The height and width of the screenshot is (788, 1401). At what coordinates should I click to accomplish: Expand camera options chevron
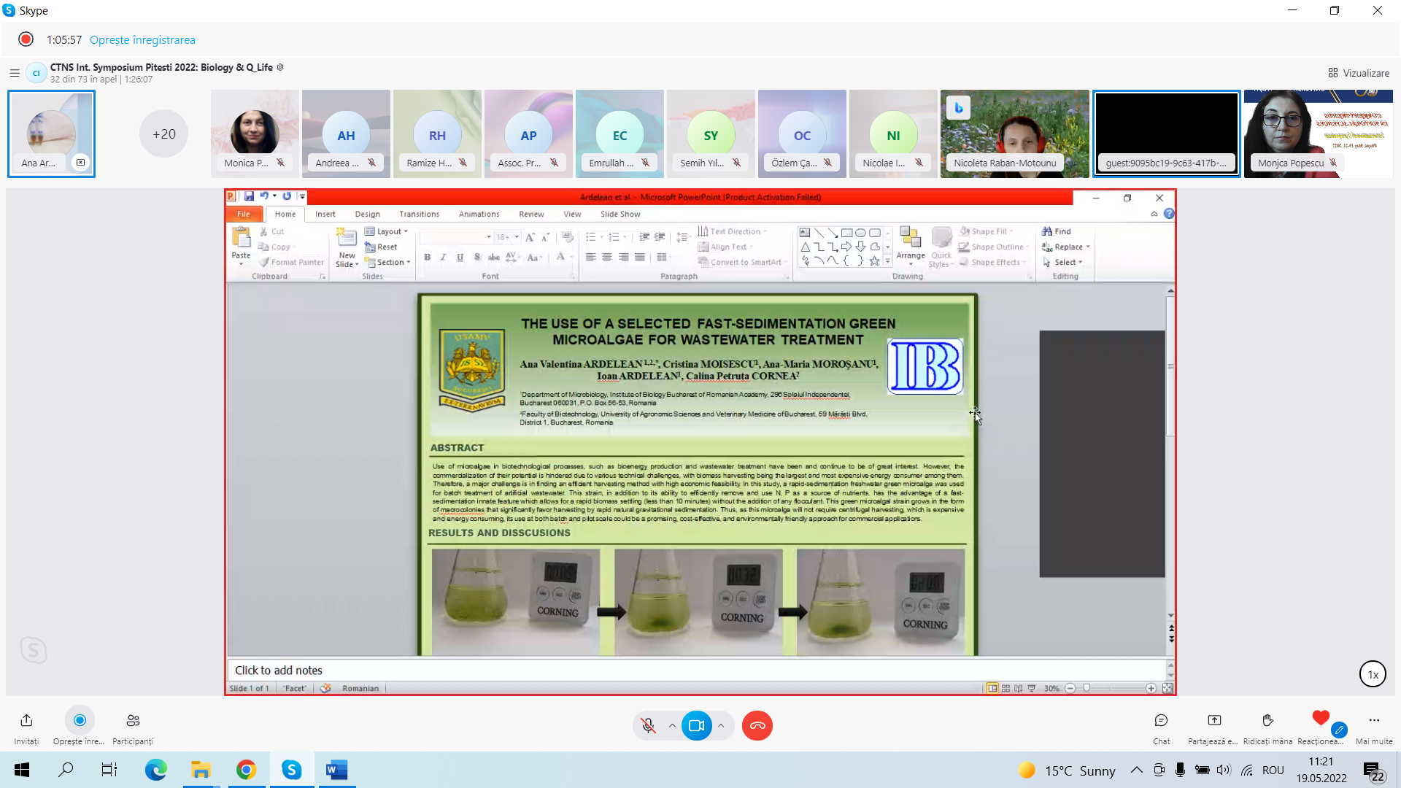pos(721,725)
